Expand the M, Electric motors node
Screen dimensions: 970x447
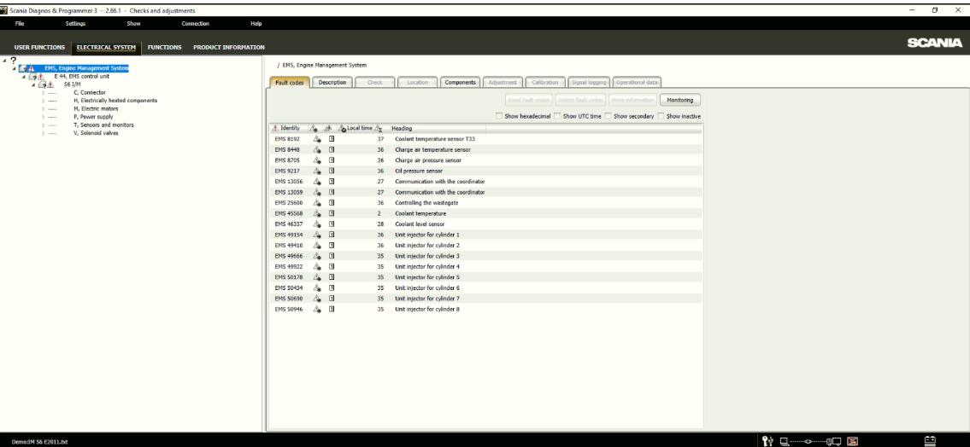(44, 108)
